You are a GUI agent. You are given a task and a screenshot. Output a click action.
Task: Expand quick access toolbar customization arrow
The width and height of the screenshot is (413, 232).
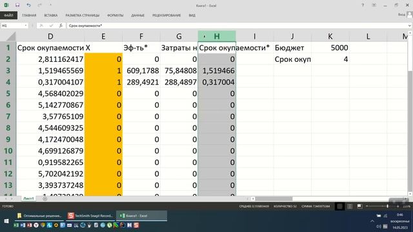[50, 5]
